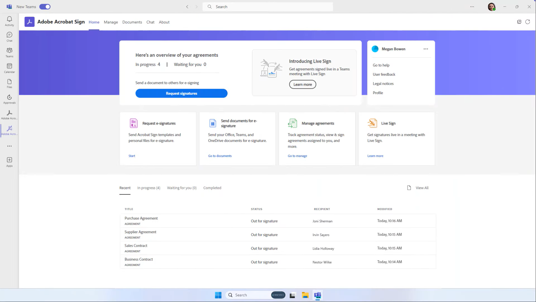Go forward with the right arrow

(x=197, y=7)
